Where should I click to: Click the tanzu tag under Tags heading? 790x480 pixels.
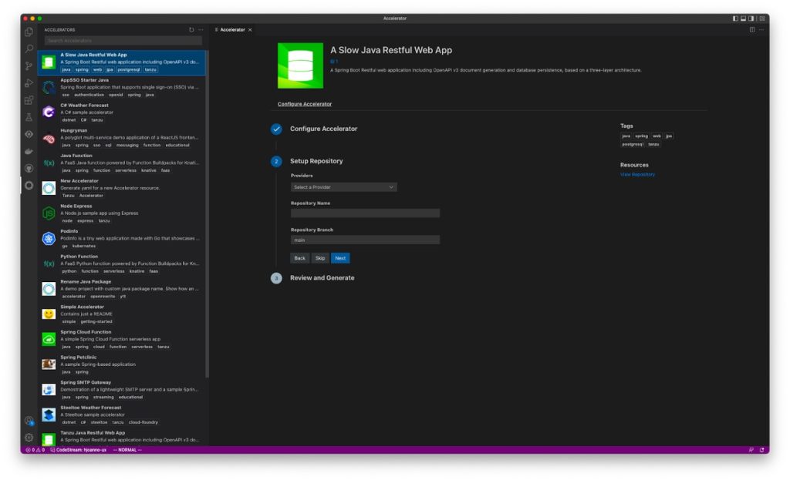point(653,144)
